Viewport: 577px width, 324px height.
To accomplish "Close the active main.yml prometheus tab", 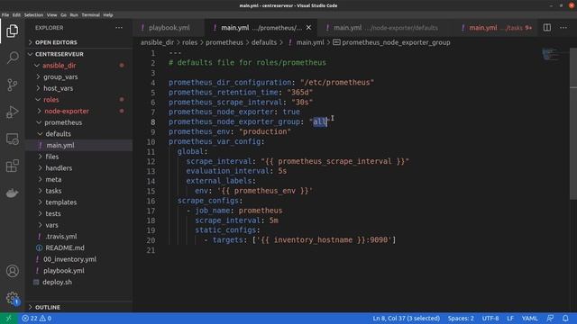I will [x=308, y=28].
